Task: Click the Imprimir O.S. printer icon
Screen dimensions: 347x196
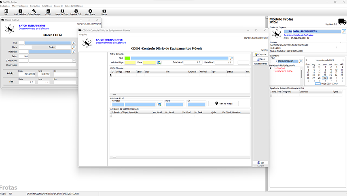Action: [76, 12]
